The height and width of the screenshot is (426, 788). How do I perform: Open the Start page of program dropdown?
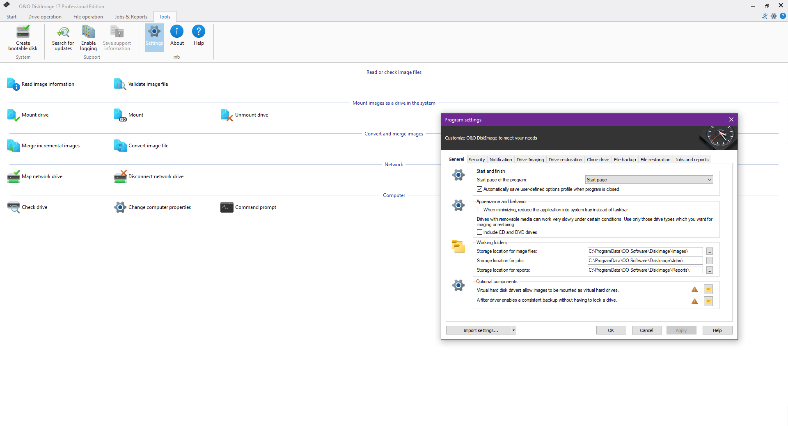tap(649, 180)
